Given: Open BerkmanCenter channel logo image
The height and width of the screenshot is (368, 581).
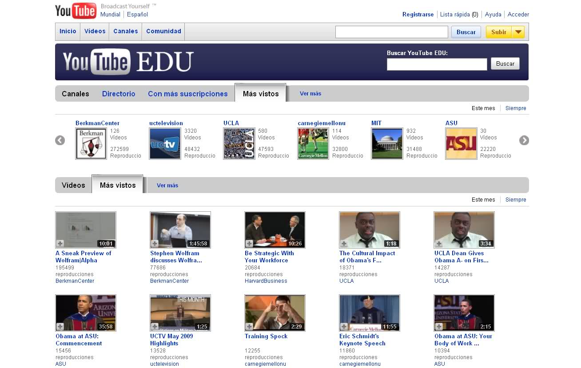Looking at the screenshot, I should [91, 143].
